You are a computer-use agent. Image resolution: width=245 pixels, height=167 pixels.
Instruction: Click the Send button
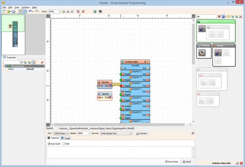[187, 162]
